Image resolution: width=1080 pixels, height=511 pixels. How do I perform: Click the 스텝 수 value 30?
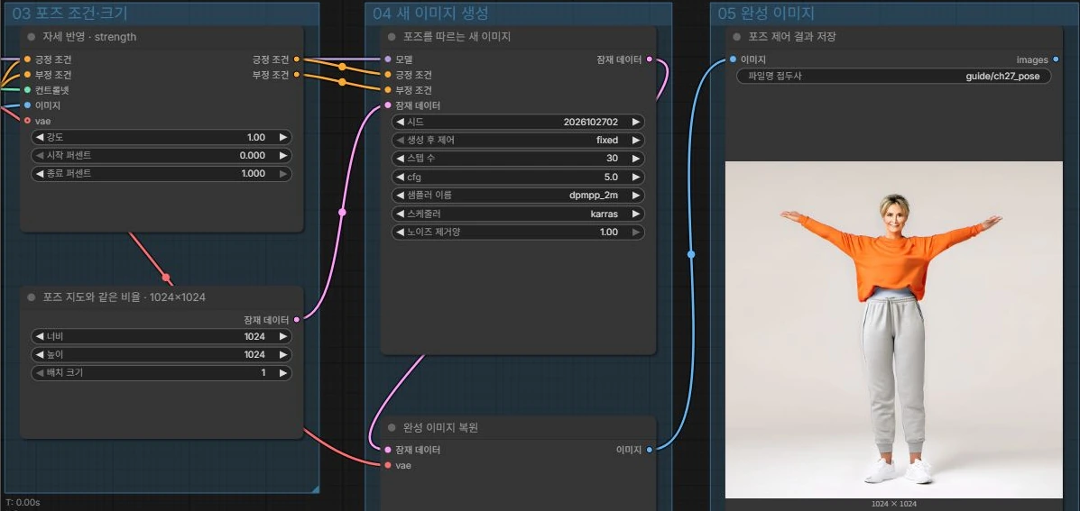[x=613, y=159]
